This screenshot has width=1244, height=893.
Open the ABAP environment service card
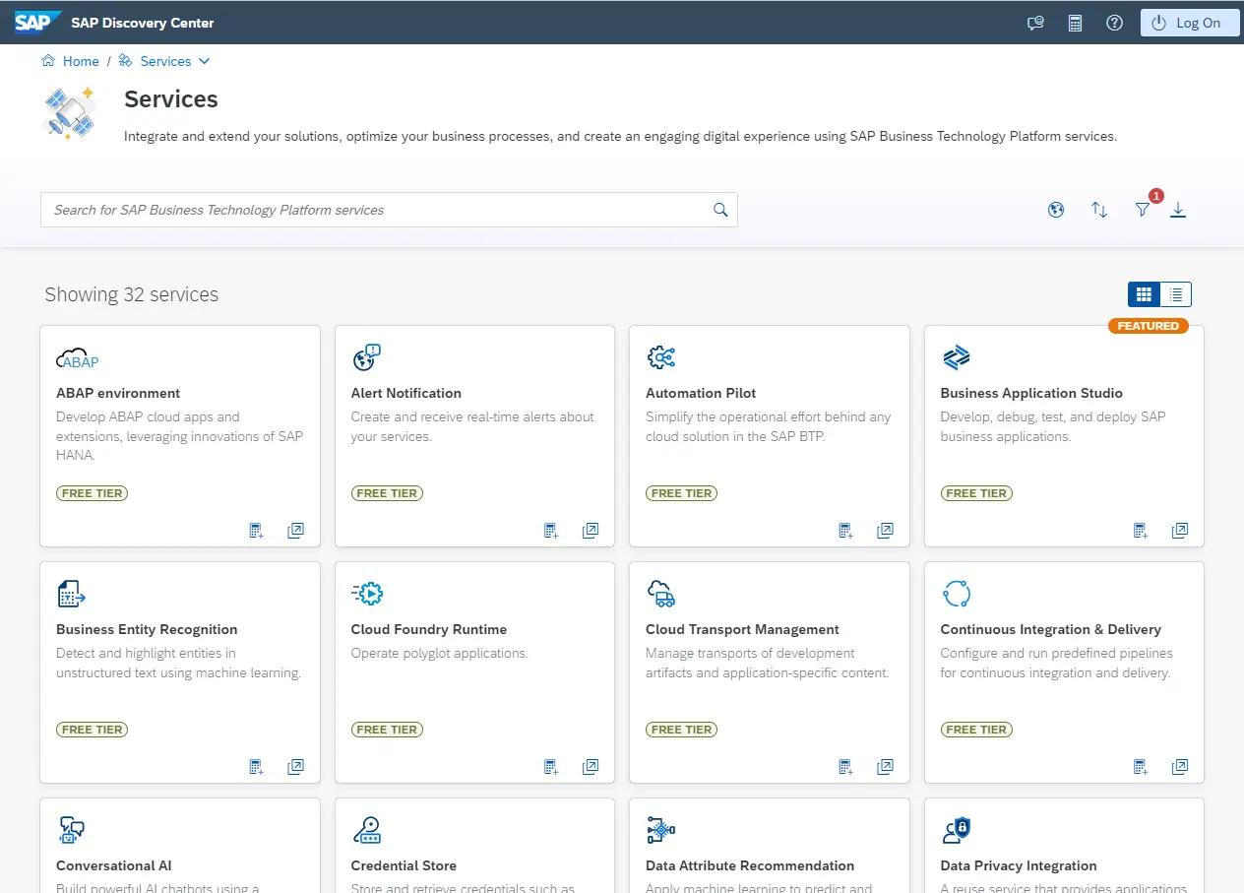point(180,436)
